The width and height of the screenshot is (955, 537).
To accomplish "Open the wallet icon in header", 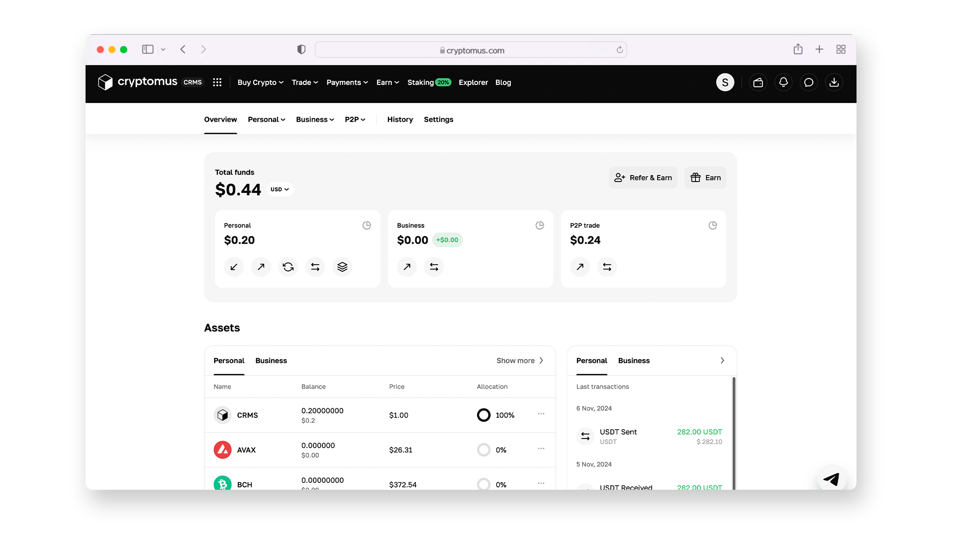I will pos(758,83).
